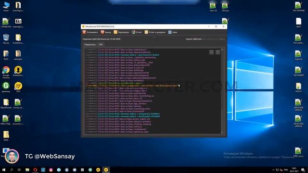The height and width of the screenshot is (173, 308).
Task: Click the yellow Перезапуск restart icon
Action: pos(115,32)
